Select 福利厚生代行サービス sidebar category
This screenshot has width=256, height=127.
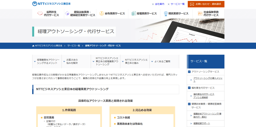click(x=203, y=88)
